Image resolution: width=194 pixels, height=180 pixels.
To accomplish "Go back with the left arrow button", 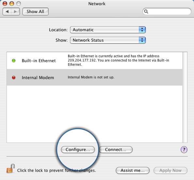I will (x=7, y=12).
